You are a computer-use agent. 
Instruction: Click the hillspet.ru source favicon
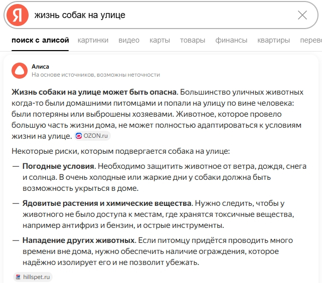pyautogui.click(x=19, y=276)
